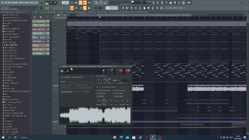Toggle Resample checkbox
249x140 pixels.
(62, 88)
